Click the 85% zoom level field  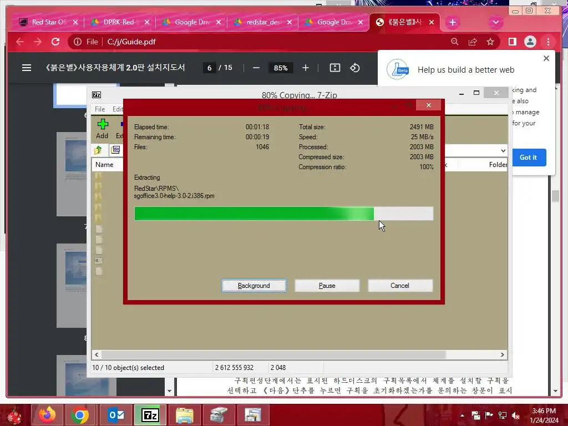tap(280, 68)
